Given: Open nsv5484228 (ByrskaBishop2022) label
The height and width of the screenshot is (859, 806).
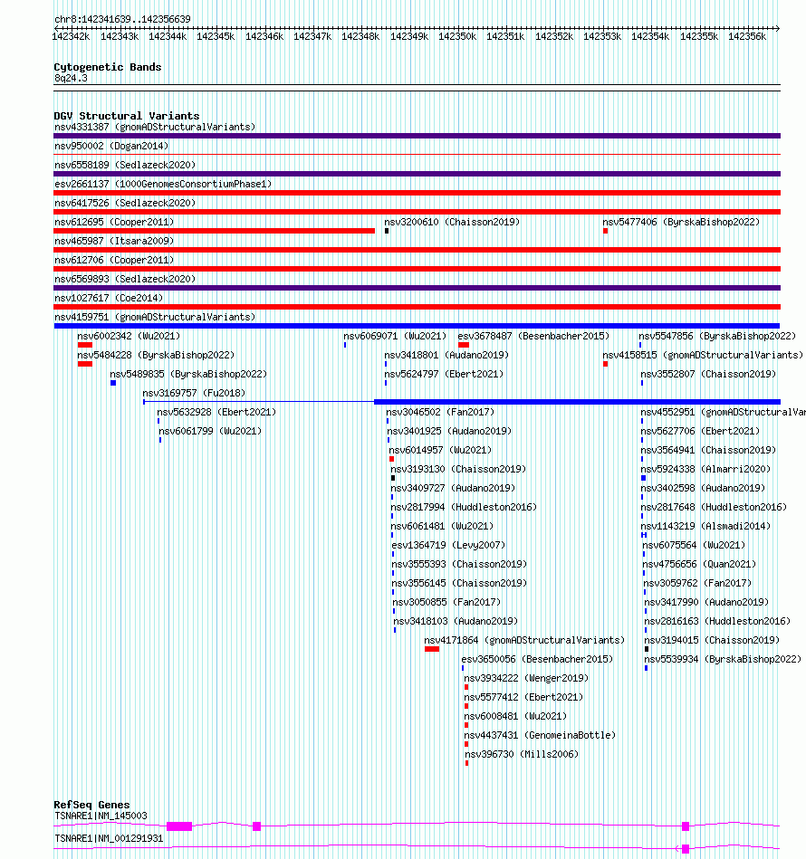Looking at the screenshot, I should (x=156, y=355).
